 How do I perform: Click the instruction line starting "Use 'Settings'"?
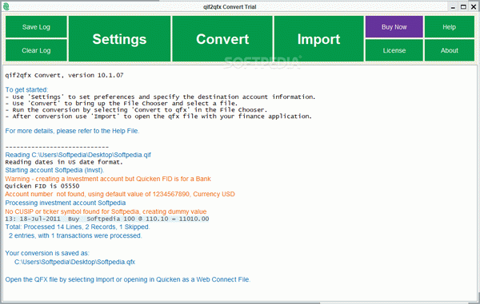[160, 97]
